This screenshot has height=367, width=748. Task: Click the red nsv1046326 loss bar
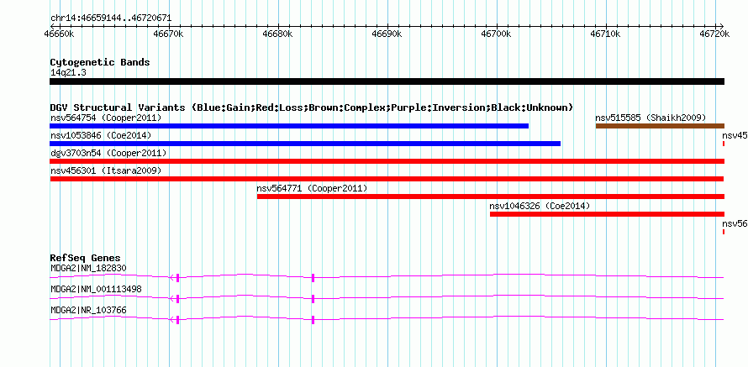[608, 214]
